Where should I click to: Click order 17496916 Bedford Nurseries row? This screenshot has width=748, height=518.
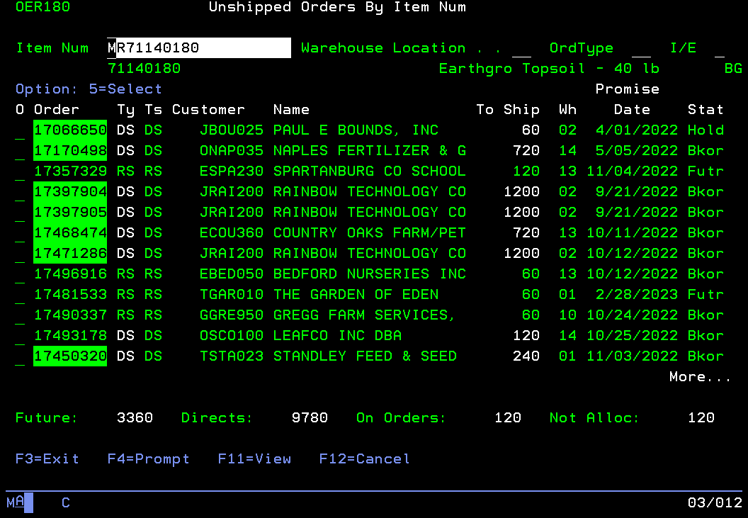pos(70,274)
